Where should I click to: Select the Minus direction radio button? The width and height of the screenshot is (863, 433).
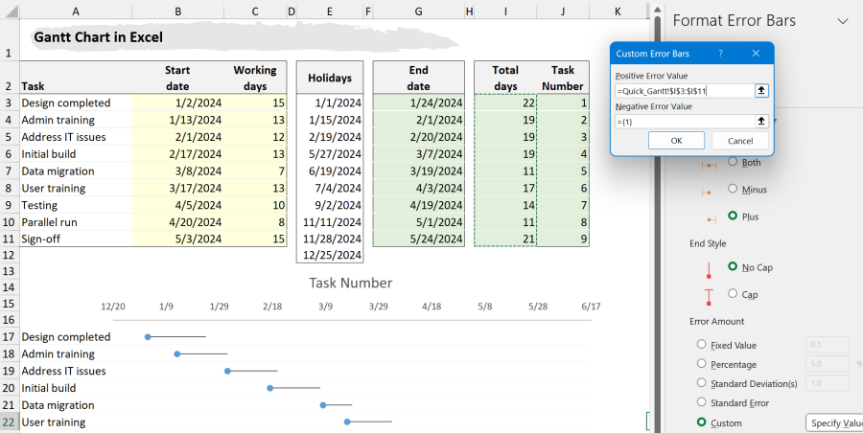[734, 189]
